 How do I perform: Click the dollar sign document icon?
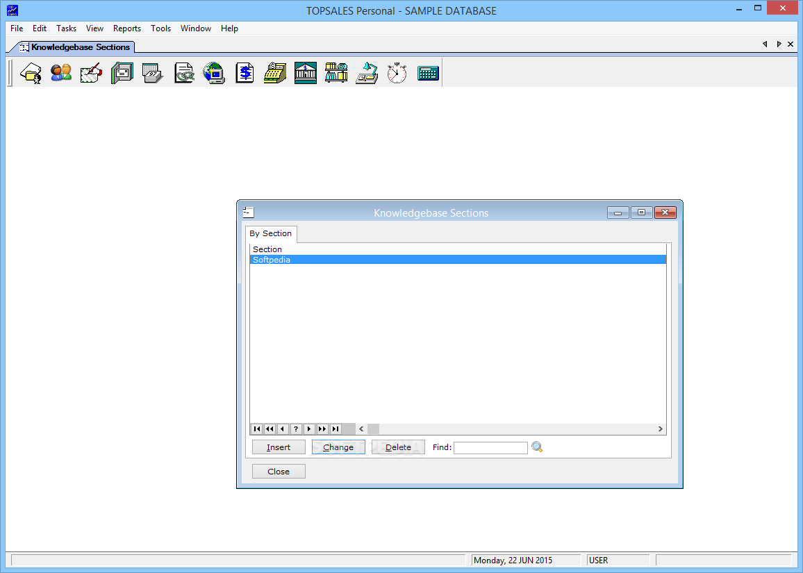click(x=245, y=73)
